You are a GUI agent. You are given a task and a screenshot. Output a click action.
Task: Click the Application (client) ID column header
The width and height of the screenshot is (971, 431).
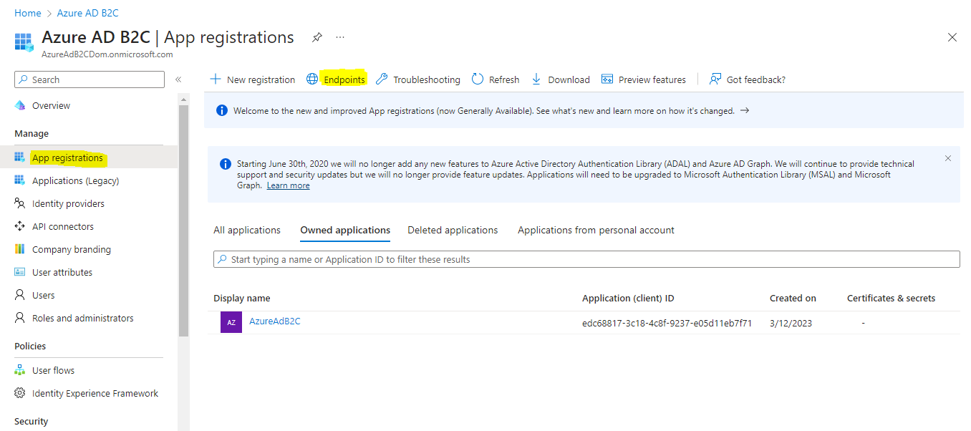click(x=628, y=298)
